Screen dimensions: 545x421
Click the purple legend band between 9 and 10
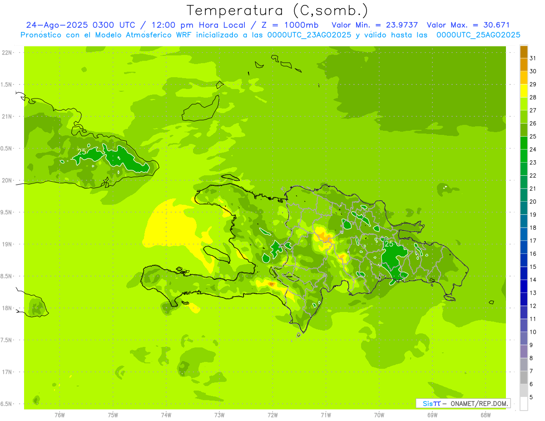tap(524, 339)
